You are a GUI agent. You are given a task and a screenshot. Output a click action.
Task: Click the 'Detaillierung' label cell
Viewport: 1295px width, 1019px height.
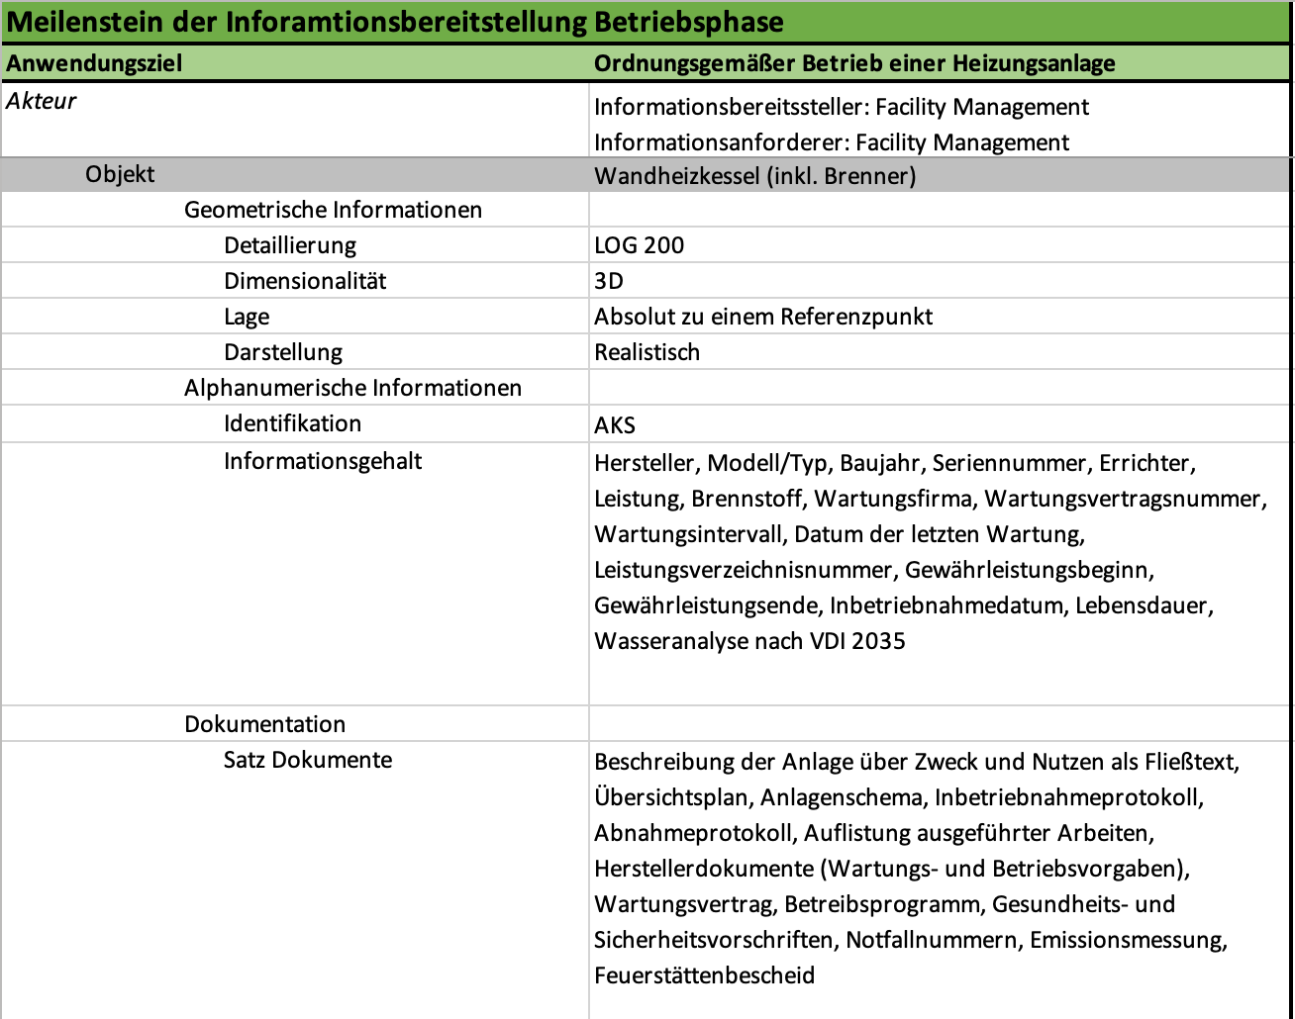(x=289, y=245)
